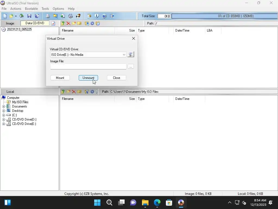This screenshot has height=209, width=278.
Task: Click the Rename icon in Image toolbar
Action: coord(79,23)
